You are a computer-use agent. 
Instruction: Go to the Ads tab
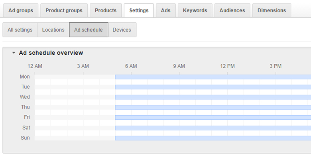click(165, 10)
